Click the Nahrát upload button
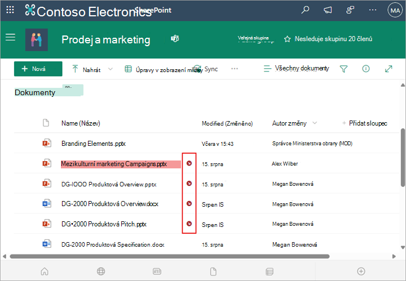406x281 pixels. [86, 69]
